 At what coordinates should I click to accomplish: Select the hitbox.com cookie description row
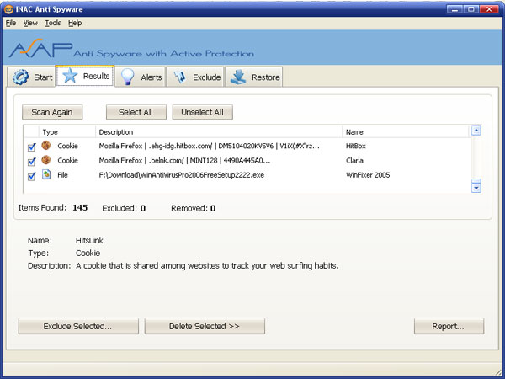click(210, 146)
